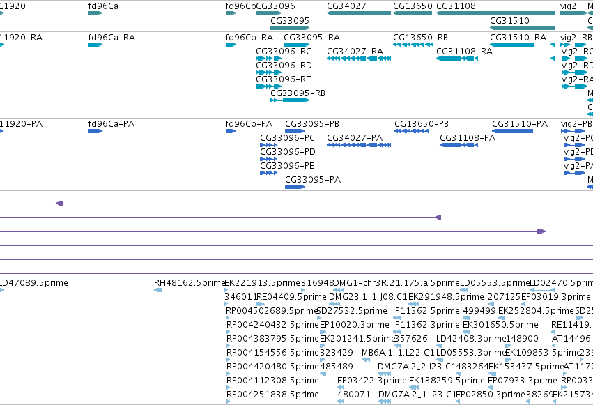Click the vig2 gene label
Image resolution: width=593 pixels, height=405 pixels.
pos(568,6)
